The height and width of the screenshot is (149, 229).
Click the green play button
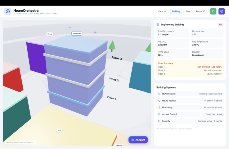(213, 11)
